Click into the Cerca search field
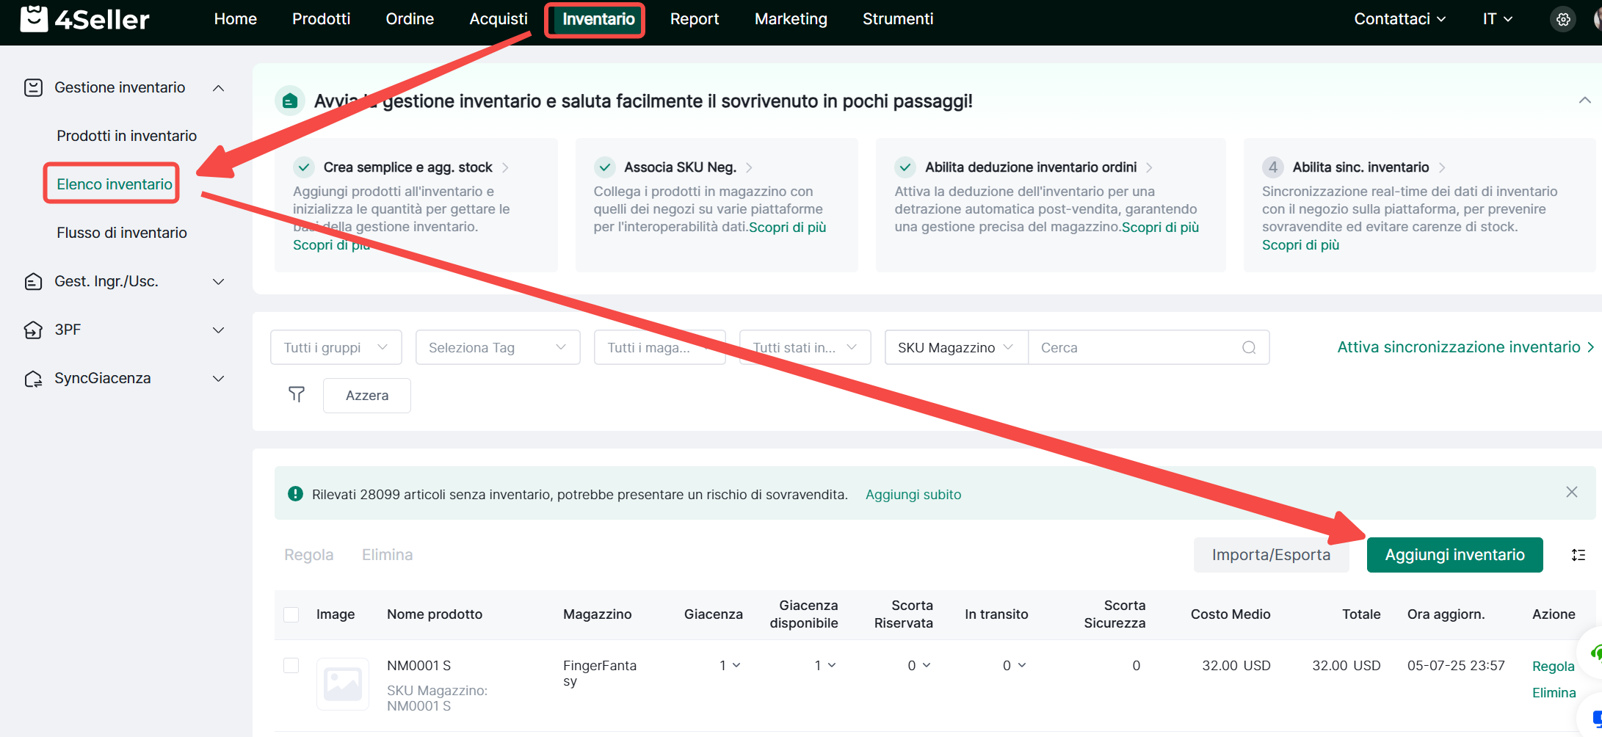 [x=1134, y=348]
